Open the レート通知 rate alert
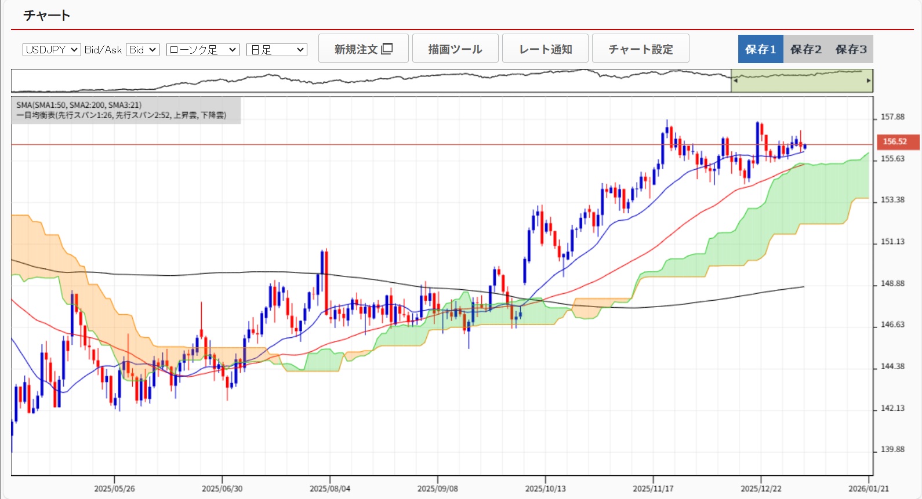The image size is (922, 499). click(545, 49)
